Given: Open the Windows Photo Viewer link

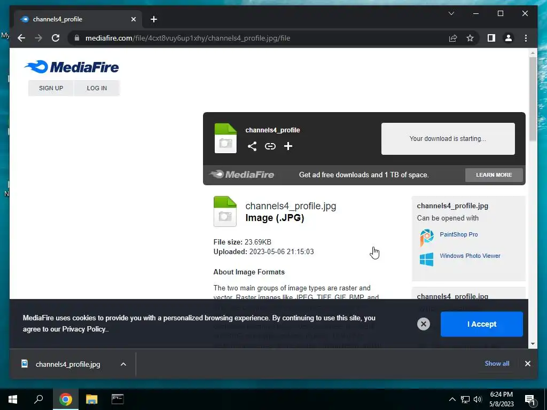Looking at the screenshot, I should (x=470, y=256).
